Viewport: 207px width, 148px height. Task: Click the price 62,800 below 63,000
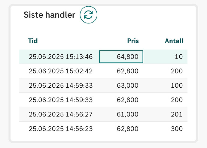[127, 100]
